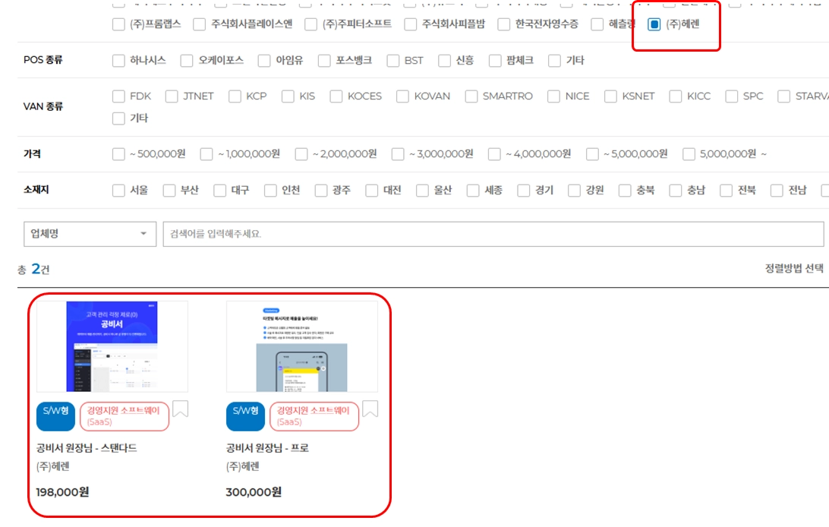
Task: Check 충북 location checkbox
Action: pyautogui.click(x=624, y=191)
